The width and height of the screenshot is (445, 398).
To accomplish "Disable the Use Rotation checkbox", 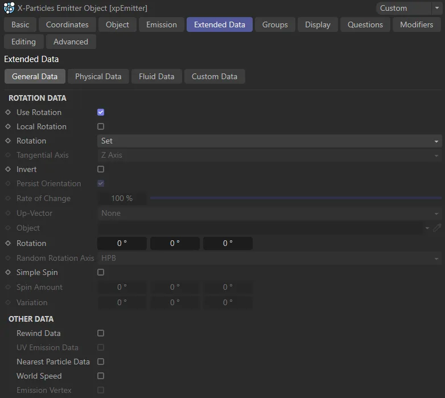I will click(101, 112).
